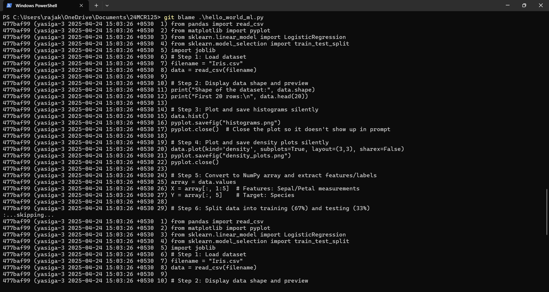549x292 pixels.
Task: Click the vertical scrollbar thumb
Action: pos(547,212)
